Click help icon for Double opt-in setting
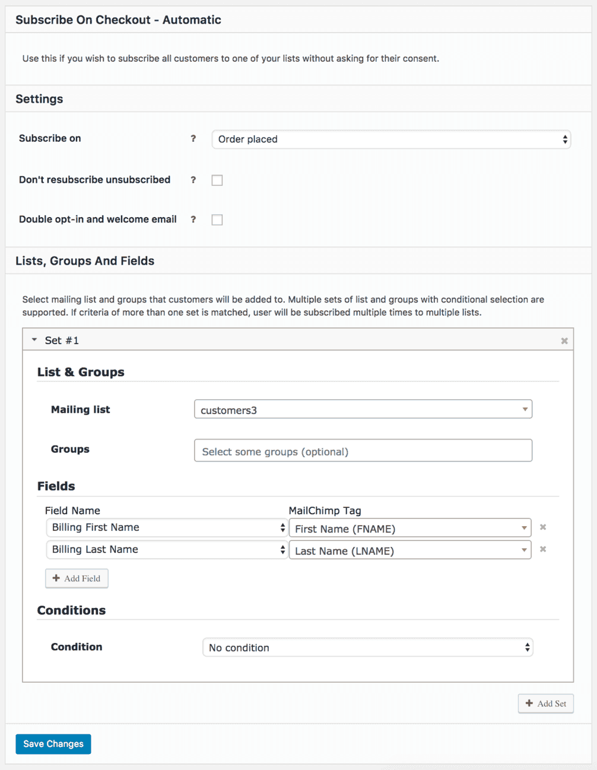Image resolution: width=597 pixels, height=770 pixels. [x=193, y=219]
